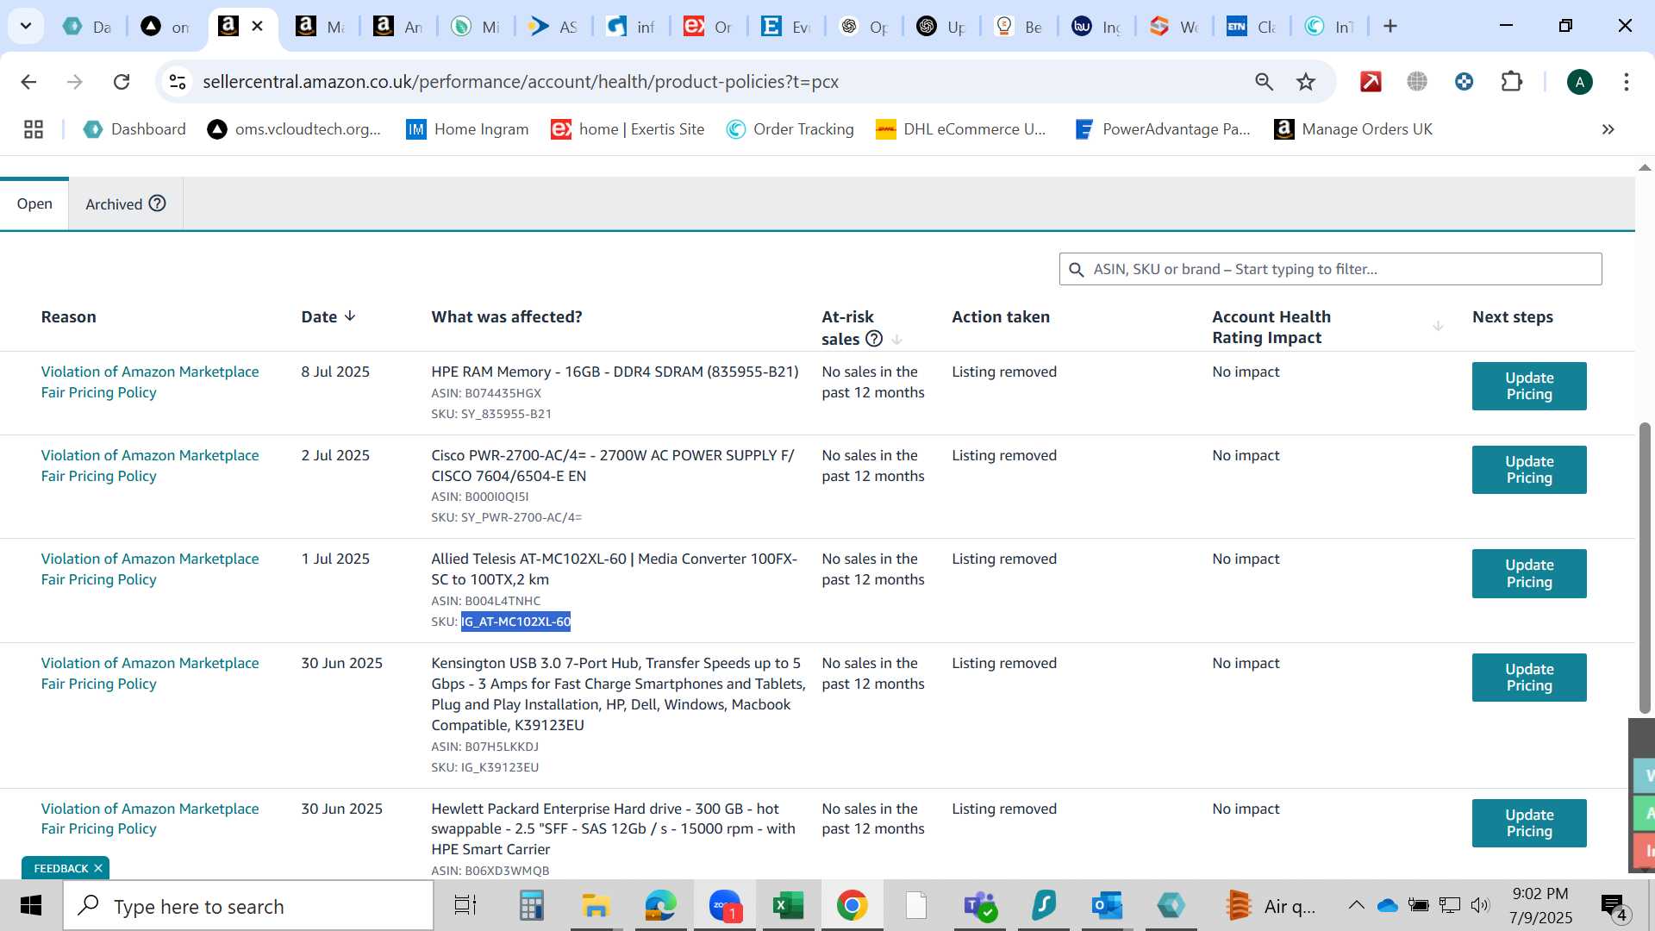Screen dimensions: 1655x931
Task: Open Chrome three-dot menu
Action: point(1626,82)
